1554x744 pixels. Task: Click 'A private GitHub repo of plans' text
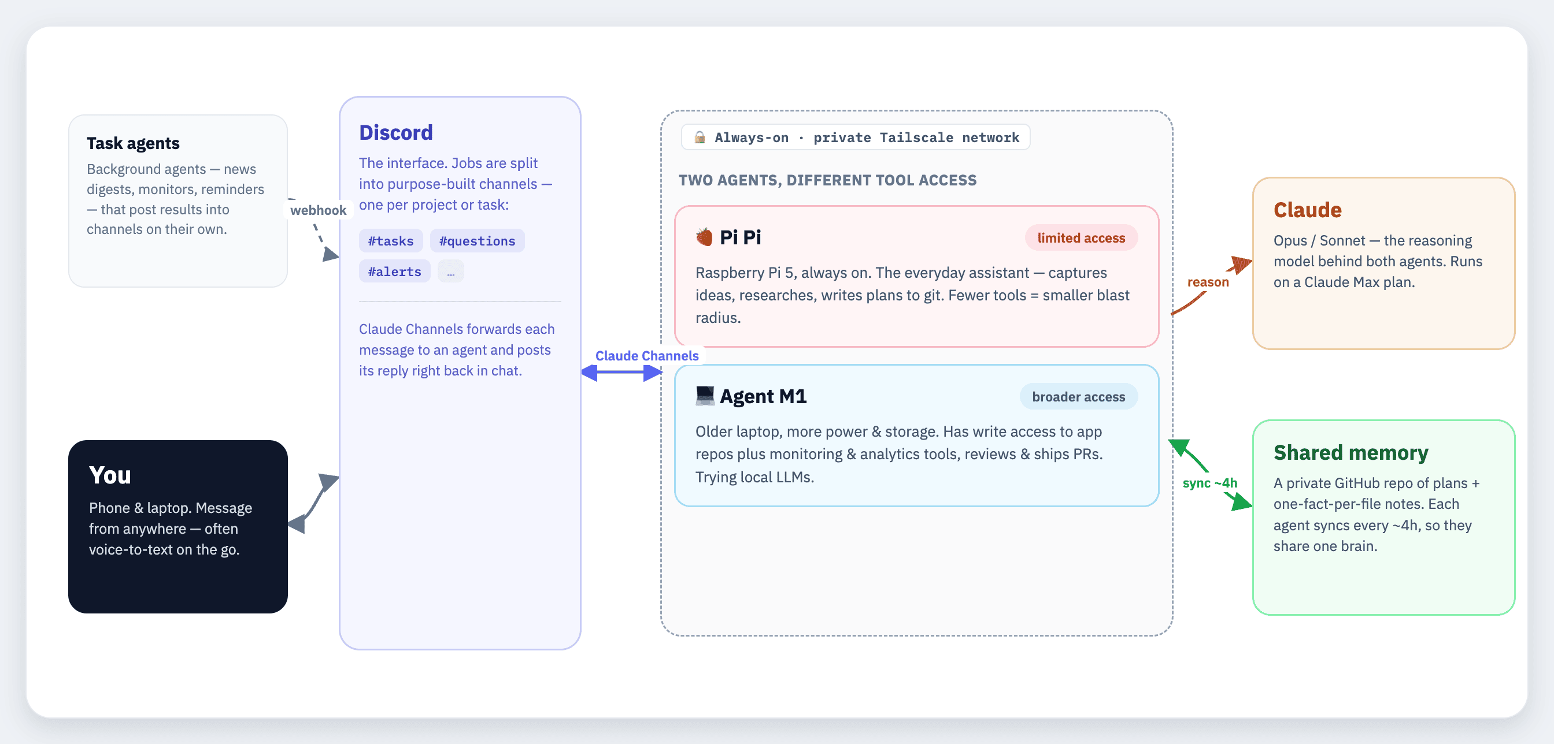1377,515
